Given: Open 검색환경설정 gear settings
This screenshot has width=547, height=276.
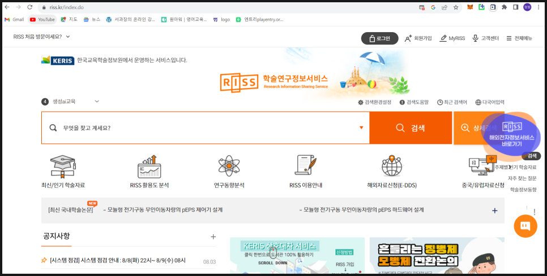Looking at the screenshot, I should point(374,102).
